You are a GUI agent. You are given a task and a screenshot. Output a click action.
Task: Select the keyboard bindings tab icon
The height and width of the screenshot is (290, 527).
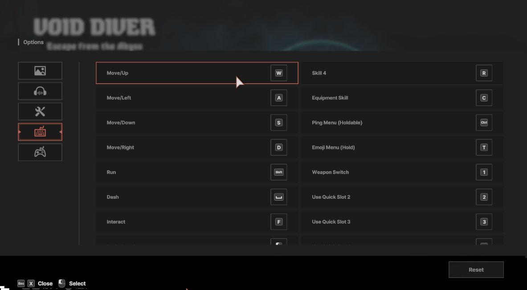(40, 132)
